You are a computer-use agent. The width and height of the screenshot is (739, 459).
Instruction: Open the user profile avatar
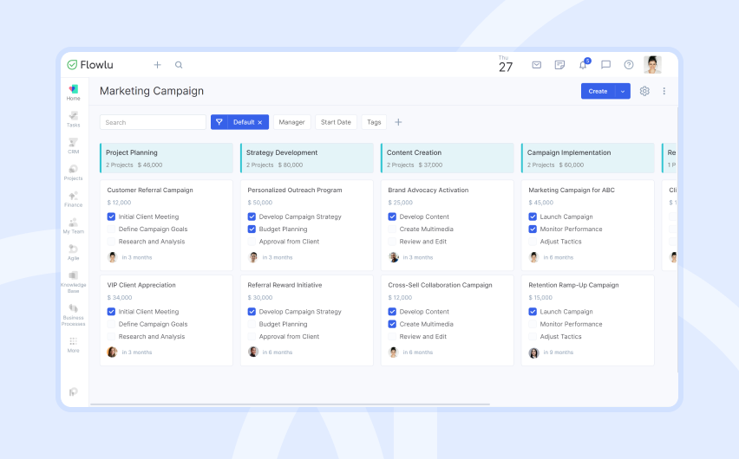(653, 65)
